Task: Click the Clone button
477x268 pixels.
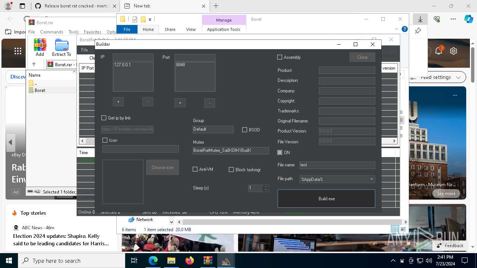Action: tap(362, 57)
